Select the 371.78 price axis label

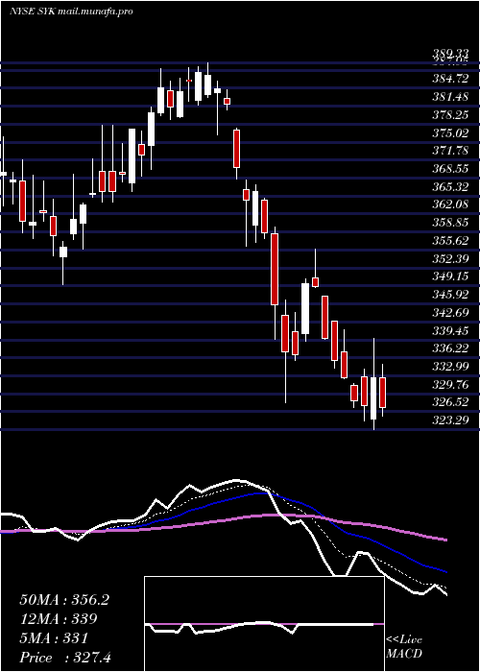click(x=450, y=151)
